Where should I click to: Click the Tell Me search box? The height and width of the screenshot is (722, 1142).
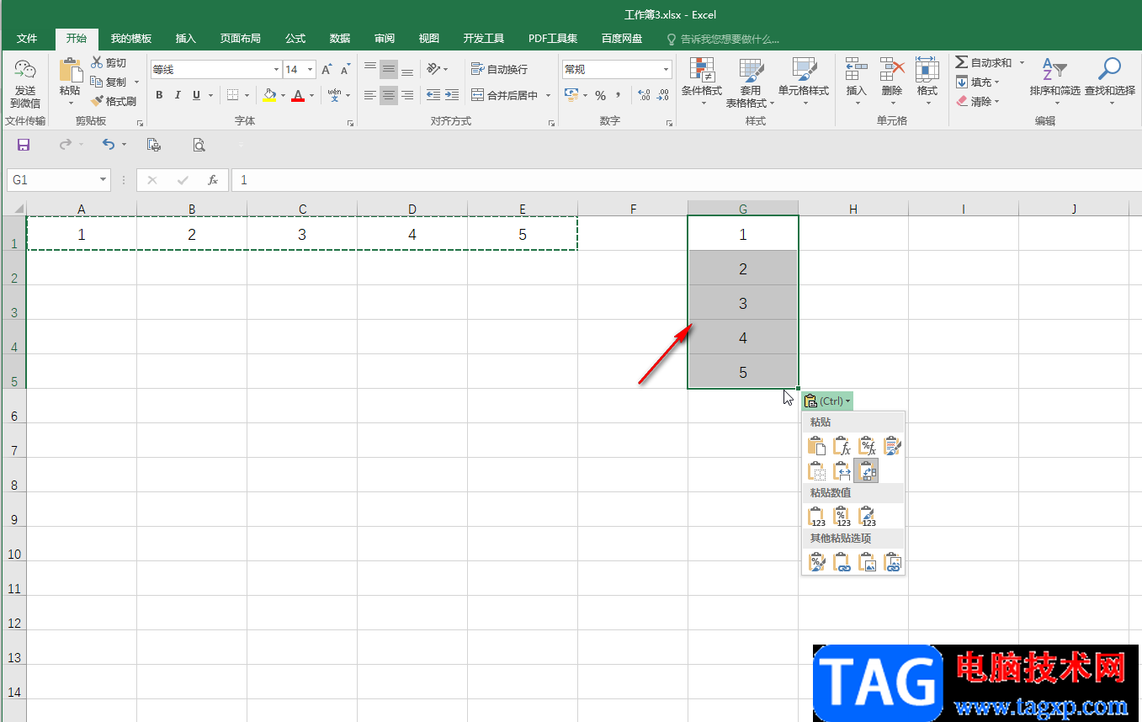click(722, 39)
